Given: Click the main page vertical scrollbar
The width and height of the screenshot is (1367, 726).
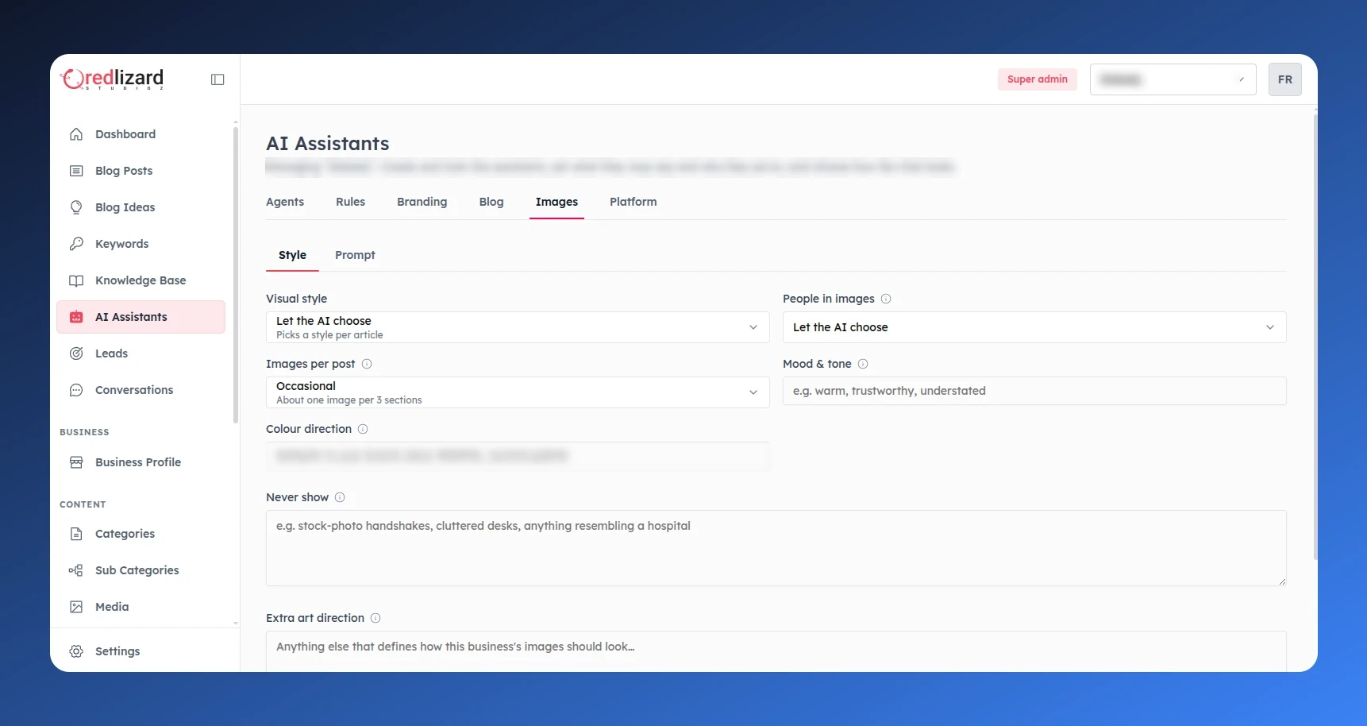Looking at the screenshot, I should pos(1315,337).
